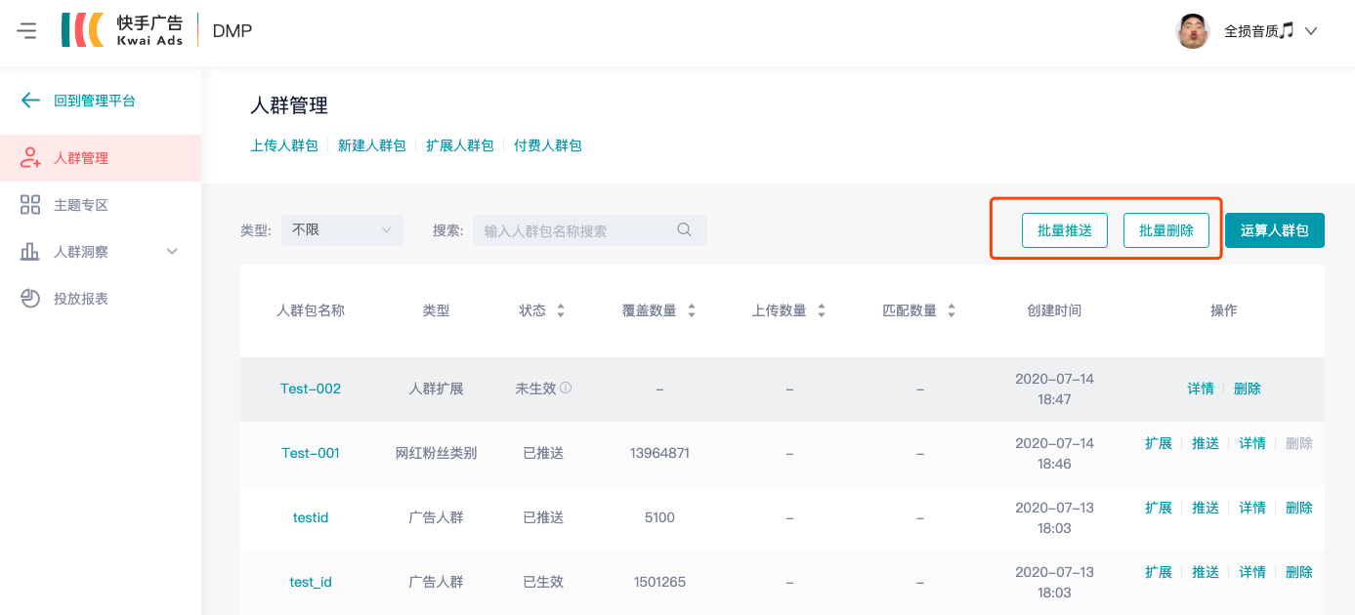Open the Test-001 package name

(x=311, y=453)
